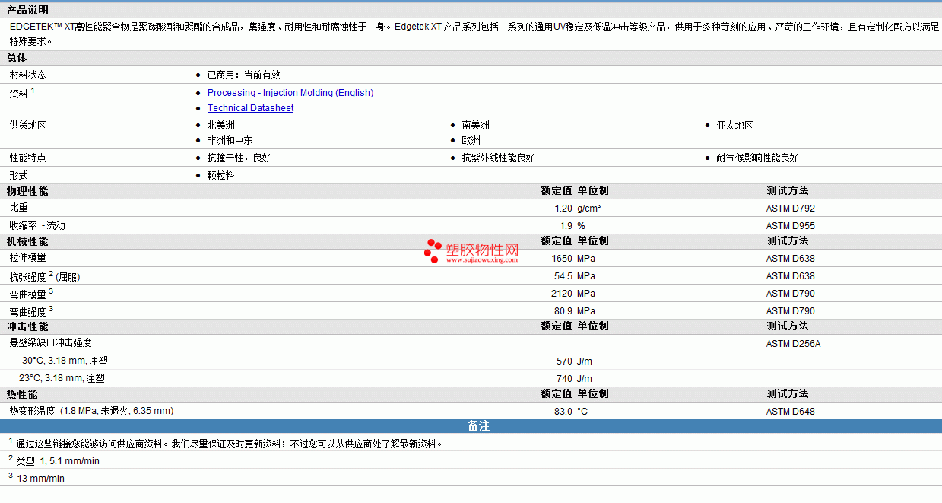942x503 pixels.
Task: Click the 拉伸模量 property label
Action: [x=28, y=258]
